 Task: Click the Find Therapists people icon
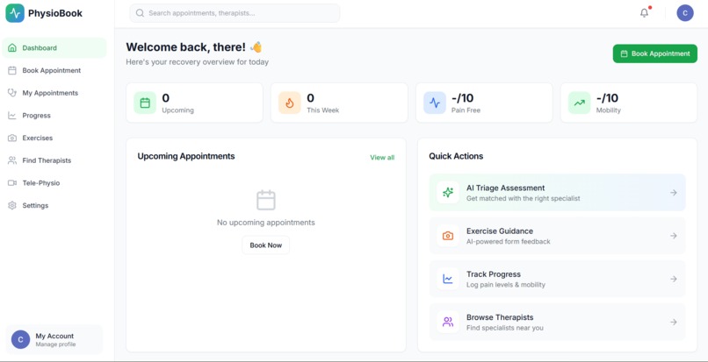pos(12,160)
